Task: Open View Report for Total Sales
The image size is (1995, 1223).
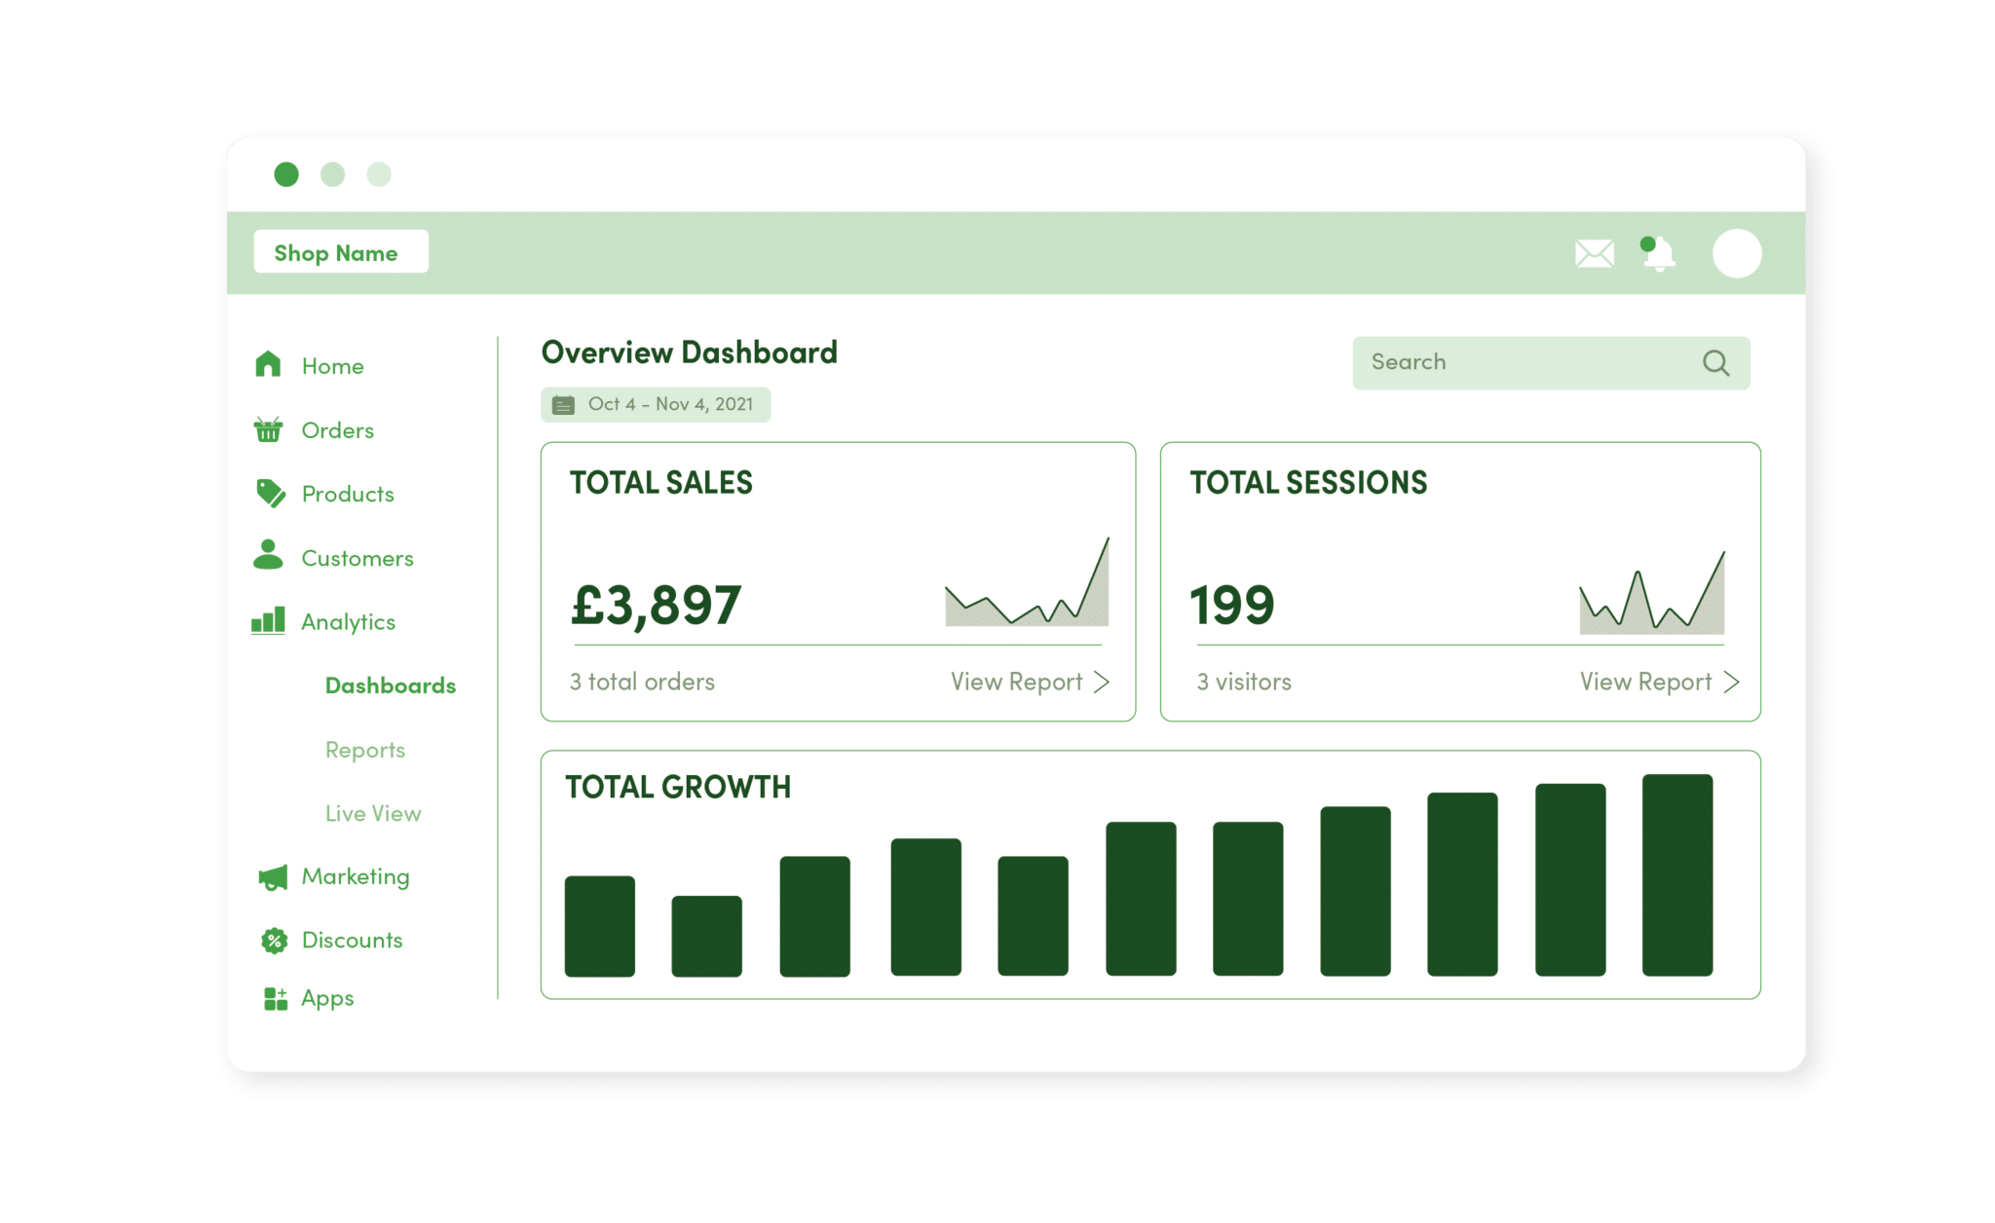Action: point(1030,682)
